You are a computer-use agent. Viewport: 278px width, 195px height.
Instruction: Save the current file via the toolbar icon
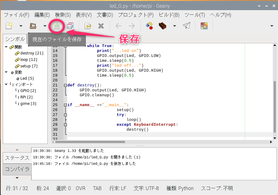pyautogui.click(x=57, y=26)
